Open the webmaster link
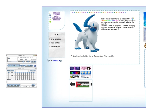The image size is (146, 110). tap(57, 13)
